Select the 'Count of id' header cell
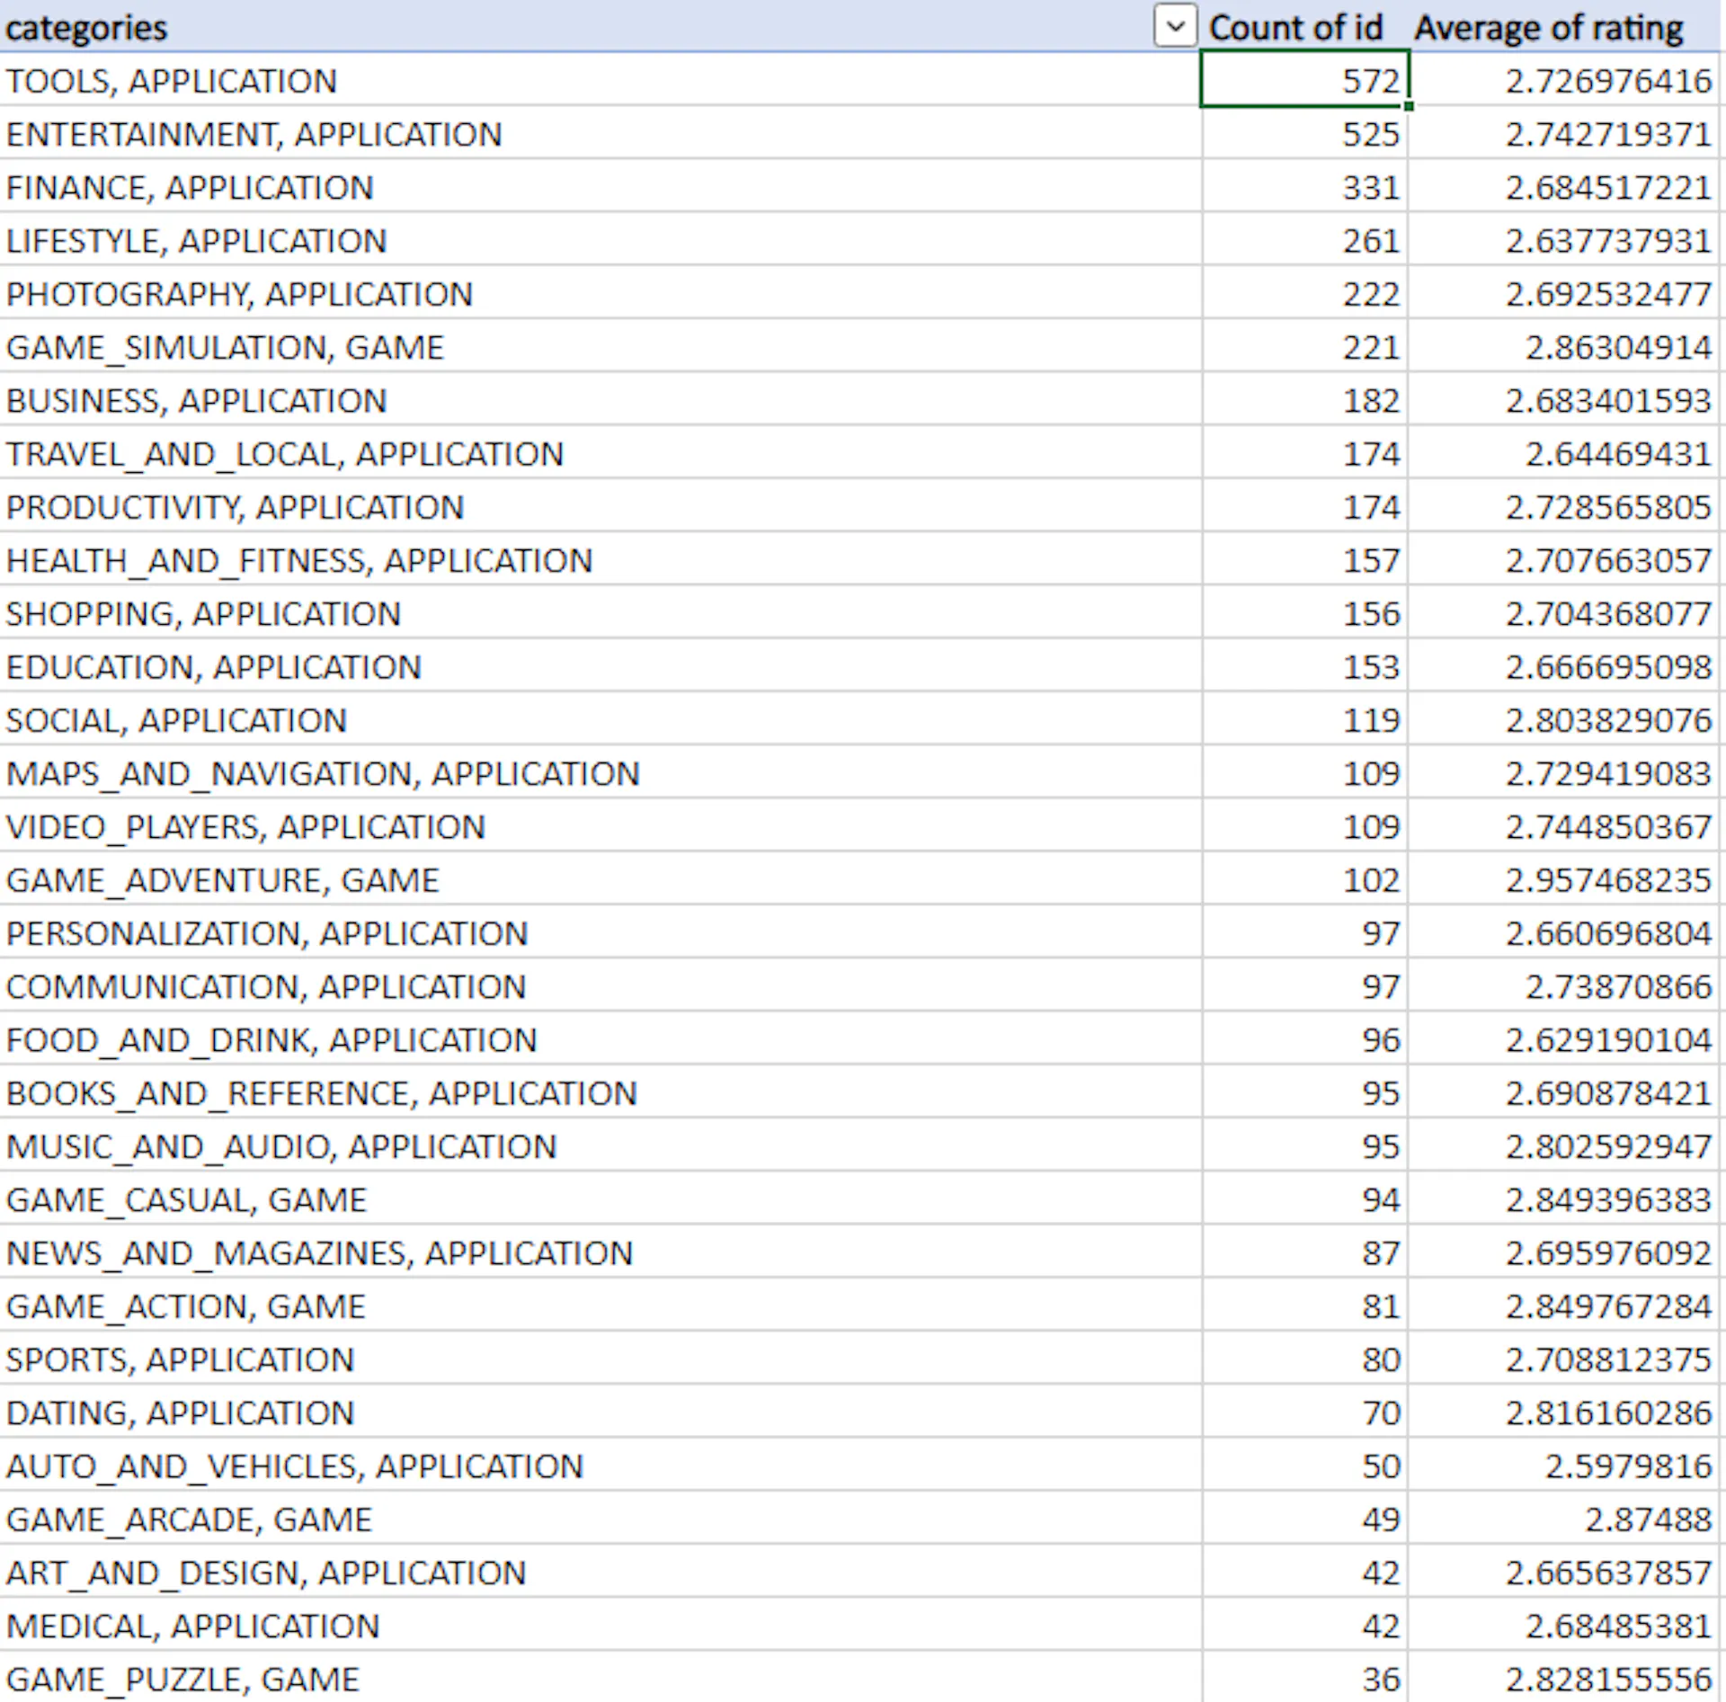 pyautogui.click(x=1304, y=27)
